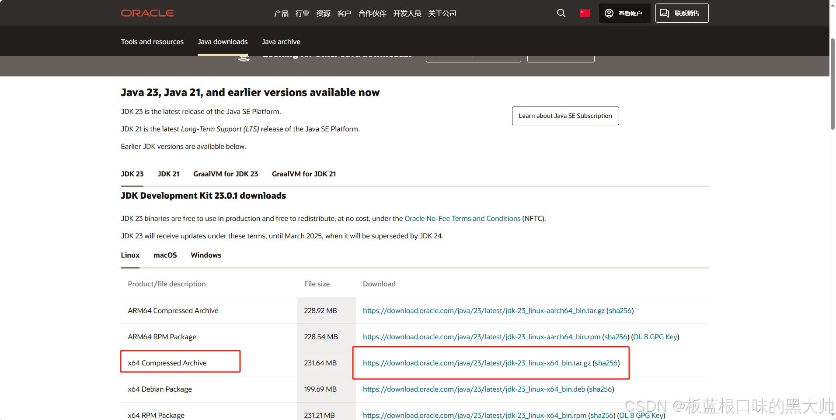Image resolution: width=836 pixels, height=420 pixels.
Task: Download the linux-x64_bin.tar.gz link
Action: tap(477, 363)
